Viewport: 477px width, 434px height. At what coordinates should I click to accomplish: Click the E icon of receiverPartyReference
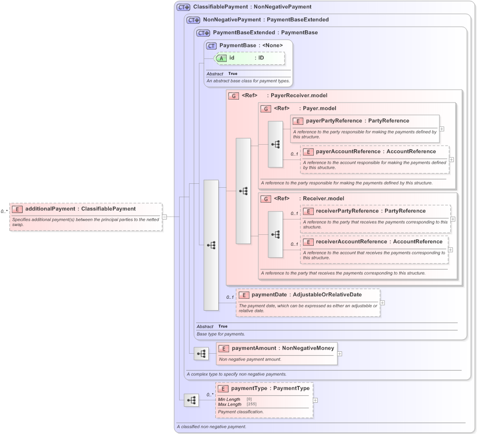tap(308, 212)
